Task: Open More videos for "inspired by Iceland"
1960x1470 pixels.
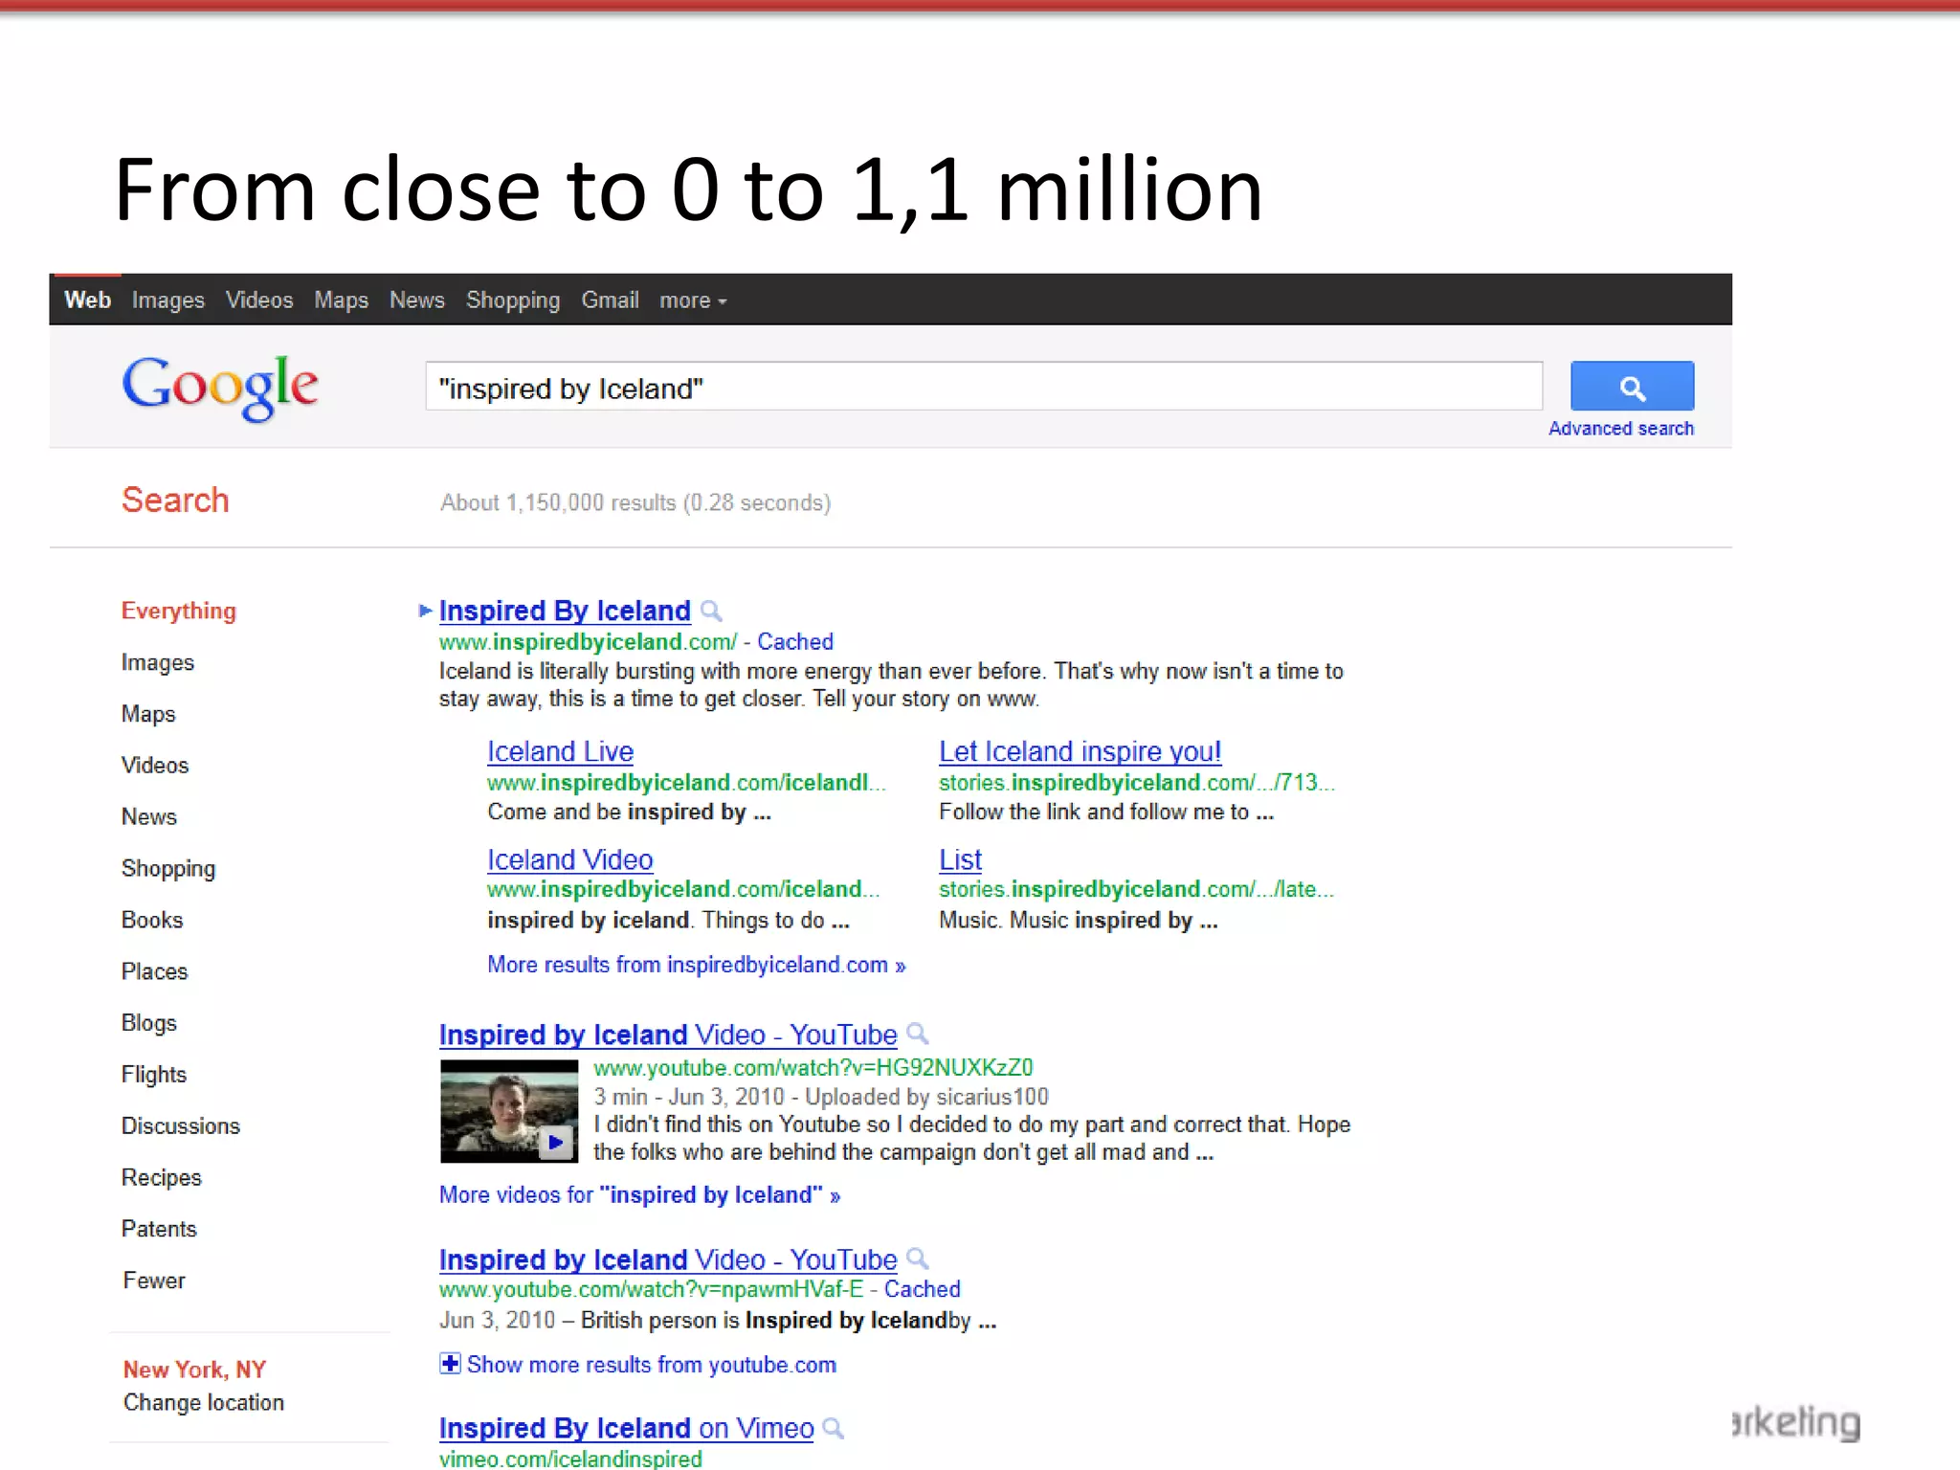Action: click(x=639, y=1195)
